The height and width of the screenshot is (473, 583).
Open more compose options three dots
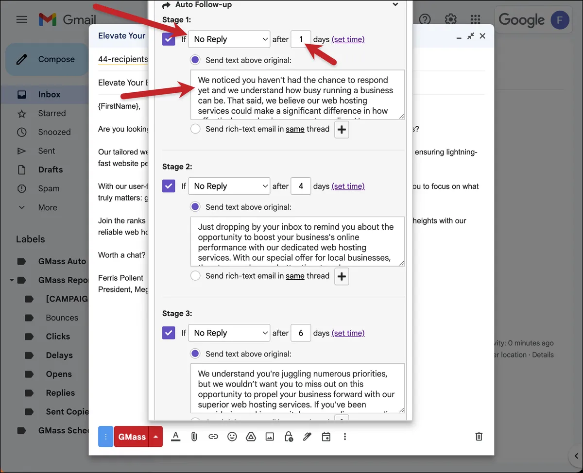coord(345,437)
